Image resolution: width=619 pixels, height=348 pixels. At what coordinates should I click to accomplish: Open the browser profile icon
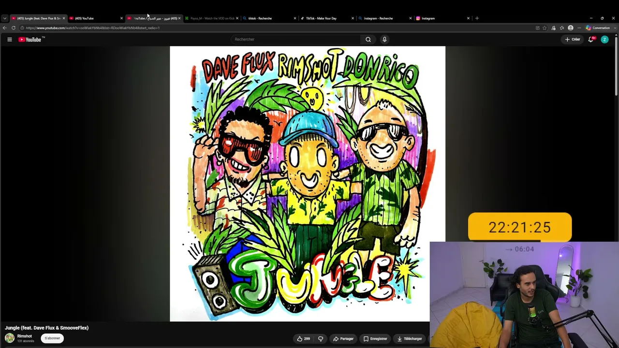[x=571, y=28]
